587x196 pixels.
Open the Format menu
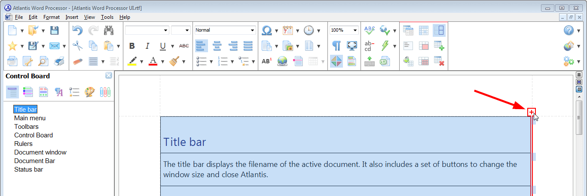pos(52,17)
